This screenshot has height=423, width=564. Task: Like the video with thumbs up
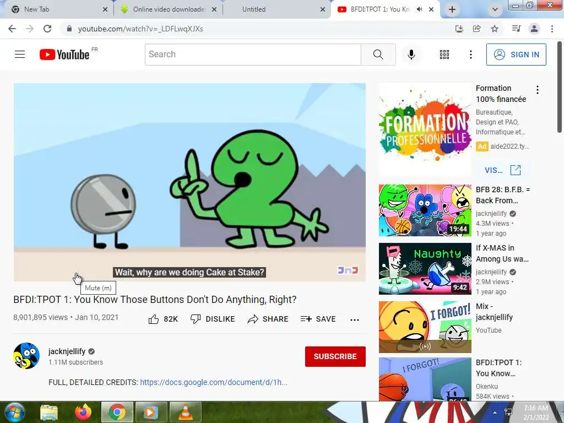point(154,319)
